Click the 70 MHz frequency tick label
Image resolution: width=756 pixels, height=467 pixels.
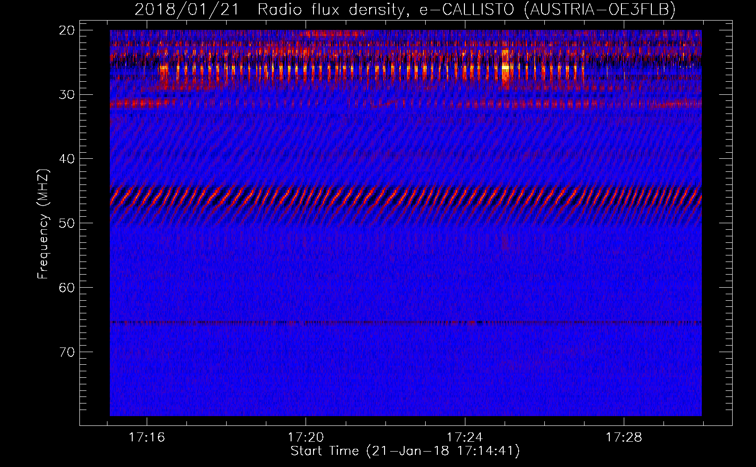coord(67,352)
